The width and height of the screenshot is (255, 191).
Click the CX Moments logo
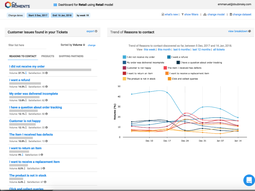18,5
